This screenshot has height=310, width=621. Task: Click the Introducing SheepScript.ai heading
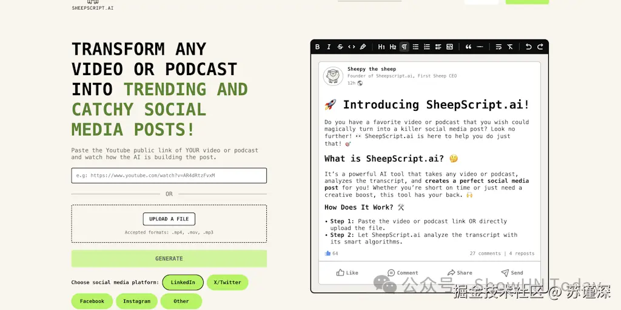coord(427,105)
